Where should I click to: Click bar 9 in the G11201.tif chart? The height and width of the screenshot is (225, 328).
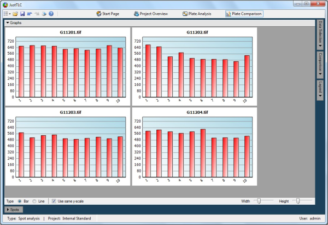[x=109, y=71]
